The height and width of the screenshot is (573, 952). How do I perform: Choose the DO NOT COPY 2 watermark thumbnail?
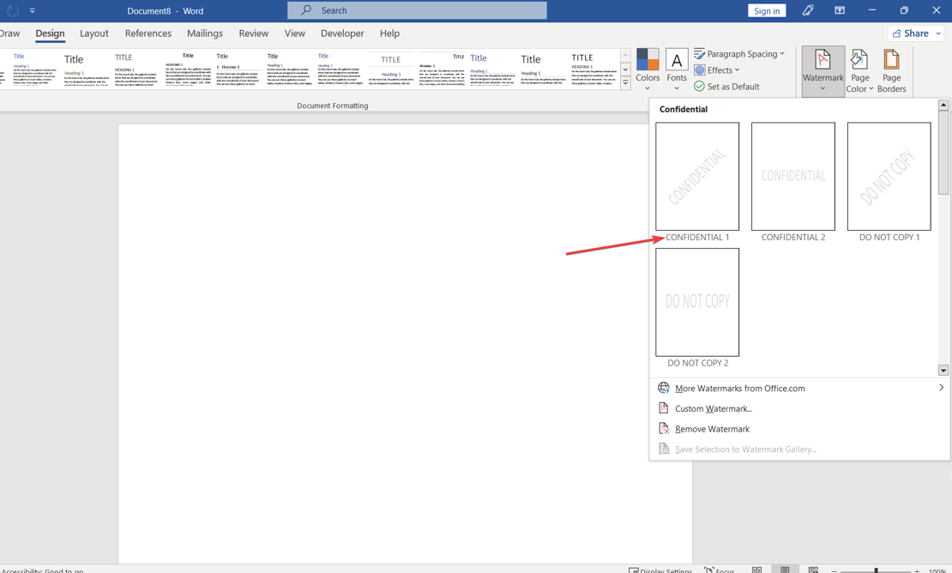697,302
